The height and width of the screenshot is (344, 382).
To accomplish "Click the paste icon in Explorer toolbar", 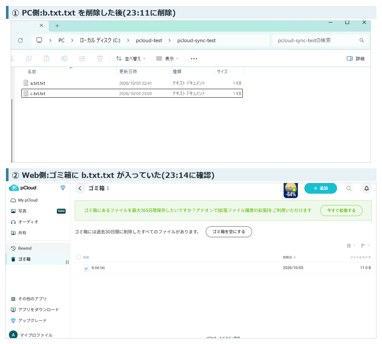I will point(47,58).
